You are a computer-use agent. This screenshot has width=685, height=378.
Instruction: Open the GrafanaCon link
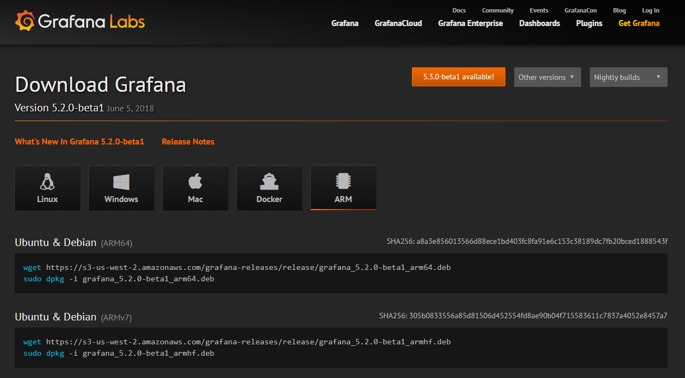(581, 10)
